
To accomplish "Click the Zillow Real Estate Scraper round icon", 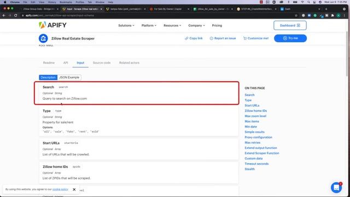I will tap(43, 38).
